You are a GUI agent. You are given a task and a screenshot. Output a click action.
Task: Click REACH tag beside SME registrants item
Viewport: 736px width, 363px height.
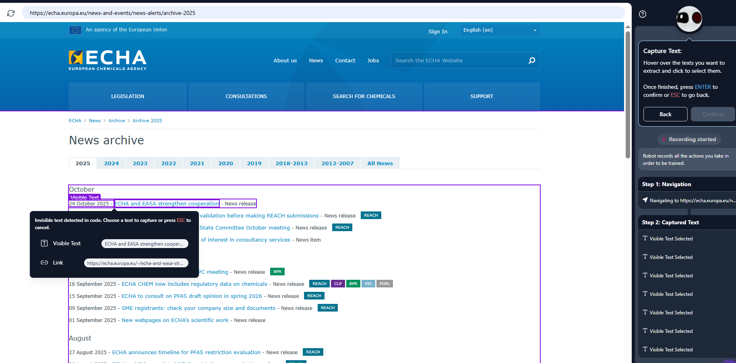[x=328, y=308]
